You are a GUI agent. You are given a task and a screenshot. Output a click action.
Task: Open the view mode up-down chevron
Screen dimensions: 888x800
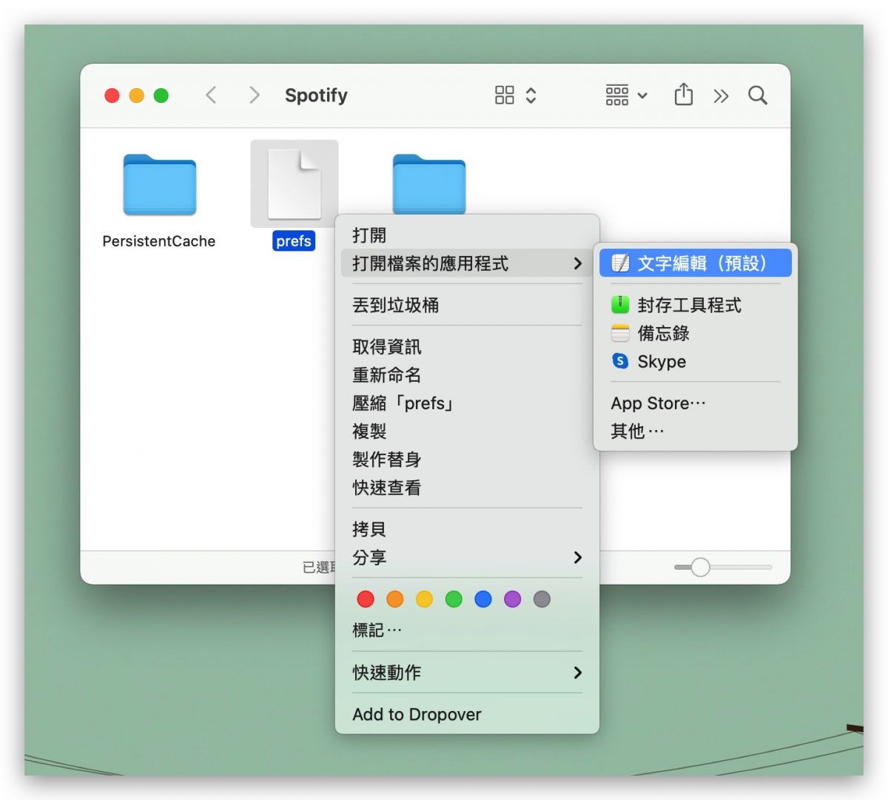point(531,95)
